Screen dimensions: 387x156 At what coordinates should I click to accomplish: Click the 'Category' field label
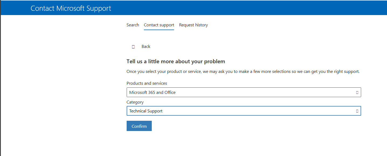pos(135,102)
